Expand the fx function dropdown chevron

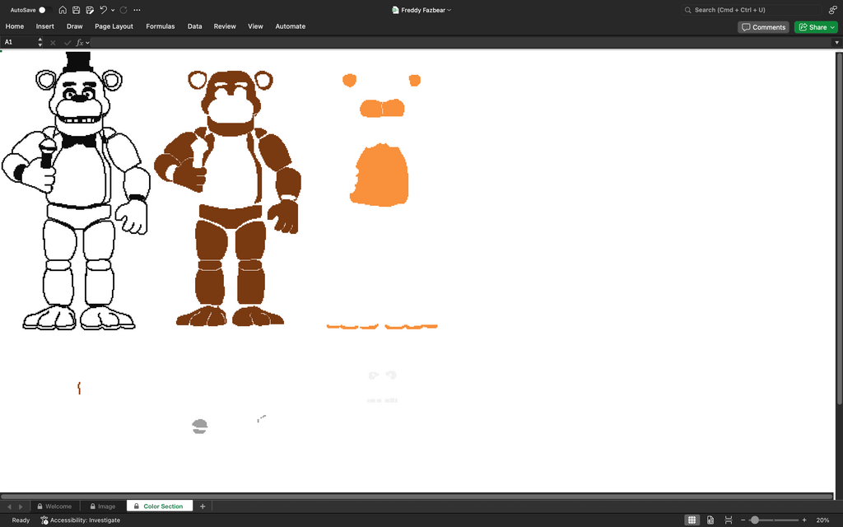tap(87, 43)
